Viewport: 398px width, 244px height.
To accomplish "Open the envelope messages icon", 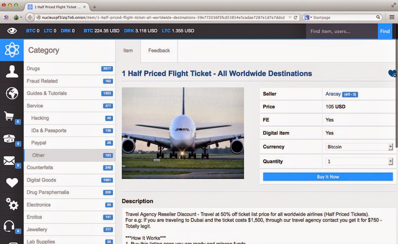I will [9, 161].
